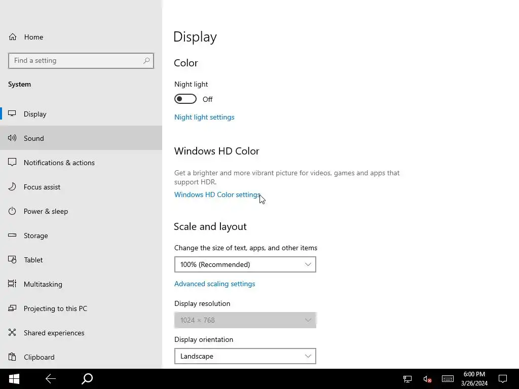Open Notifications & actions page
Screen dimensions: 519x389
pos(81,163)
